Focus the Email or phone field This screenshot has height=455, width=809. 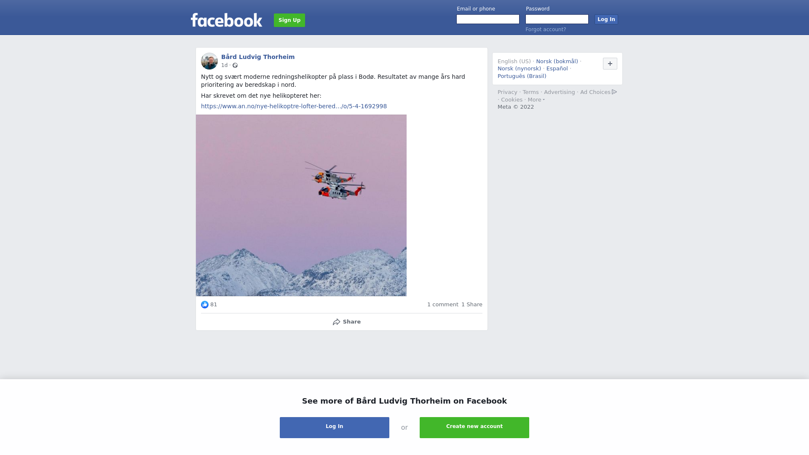(x=488, y=19)
